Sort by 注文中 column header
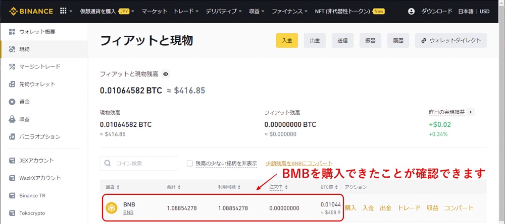 pos(278,187)
